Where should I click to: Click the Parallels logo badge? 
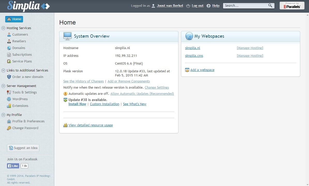pos(292,5)
